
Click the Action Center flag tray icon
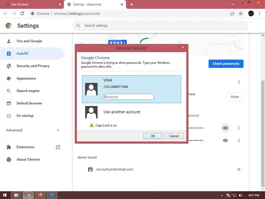pyautogui.click(x=228, y=195)
